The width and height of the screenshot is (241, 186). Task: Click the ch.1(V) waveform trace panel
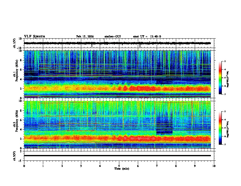pos(119,43)
